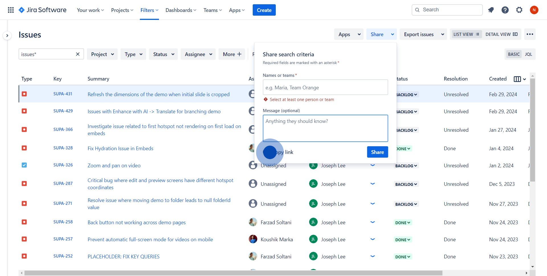Switch search mode to JQL

pyautogui.click(x=528, y=54)
